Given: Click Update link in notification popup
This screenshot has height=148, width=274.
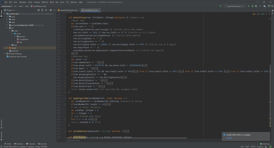Looking at the screenshot, I should 229,138.
